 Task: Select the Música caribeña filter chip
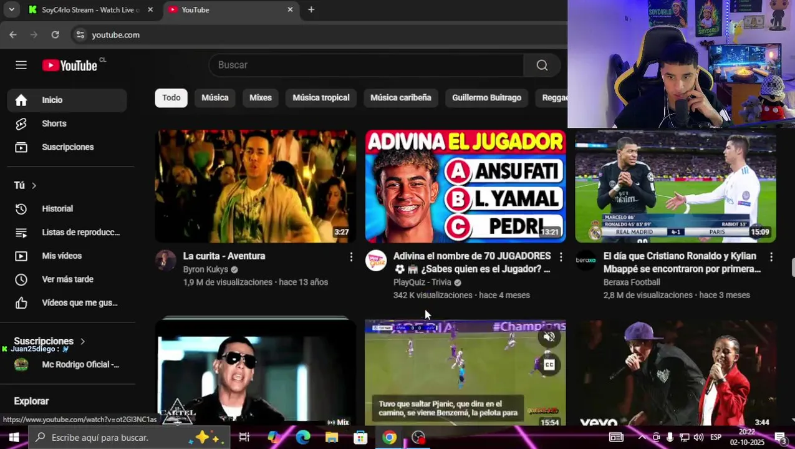(x=401, y=98)
